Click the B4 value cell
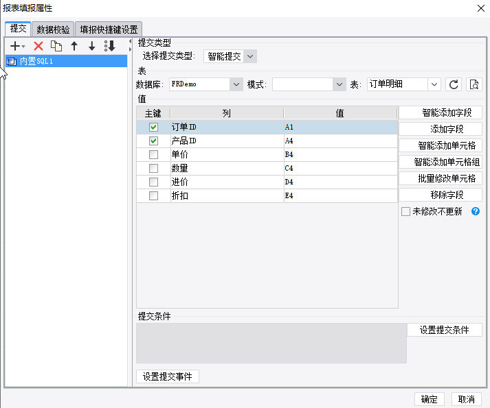Screen dimensions: 490x408 click(341, 154)
